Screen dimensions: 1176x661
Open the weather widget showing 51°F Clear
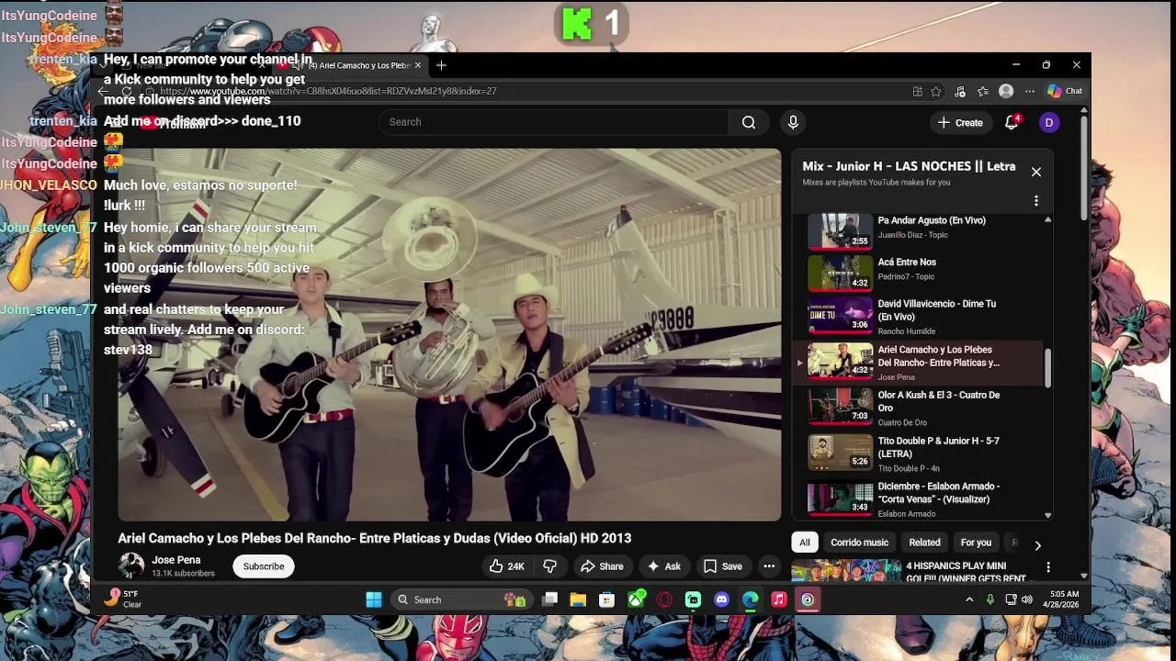pyautogui.click(x=124, y=599)
